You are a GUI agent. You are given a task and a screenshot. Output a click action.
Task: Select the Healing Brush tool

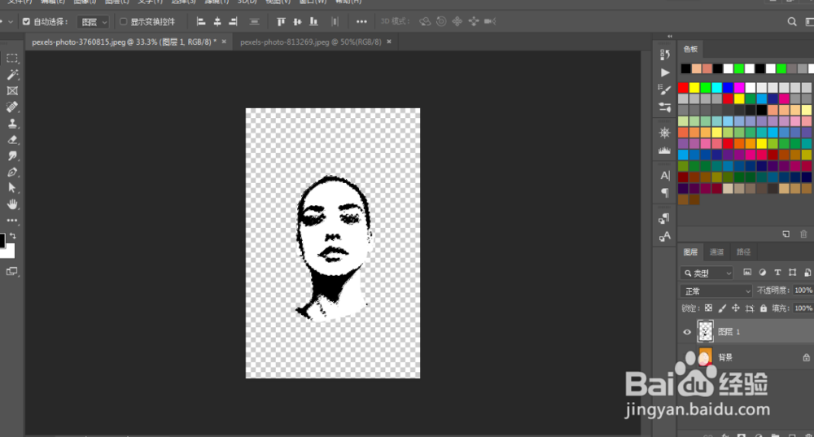(12, 107)
